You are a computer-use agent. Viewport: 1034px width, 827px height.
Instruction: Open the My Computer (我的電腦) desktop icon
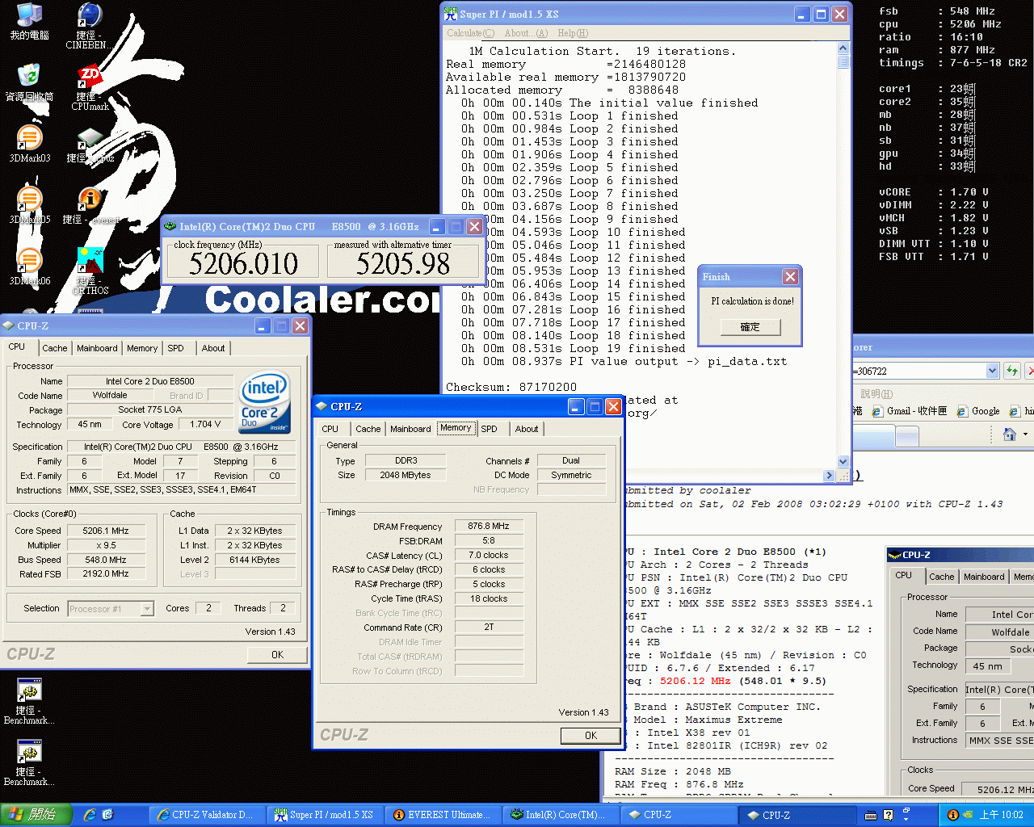tap(29, 21)
